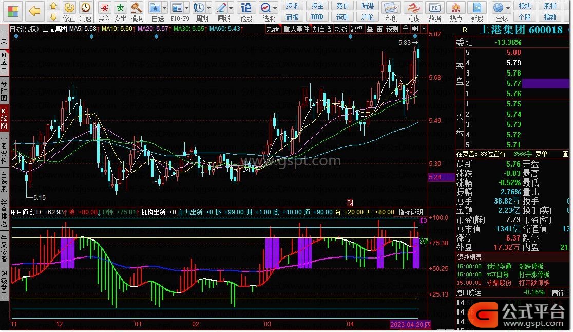Click the 世纪华通 alert entry
Viewport: 573px width, 332px height.
tap(499, 267)
